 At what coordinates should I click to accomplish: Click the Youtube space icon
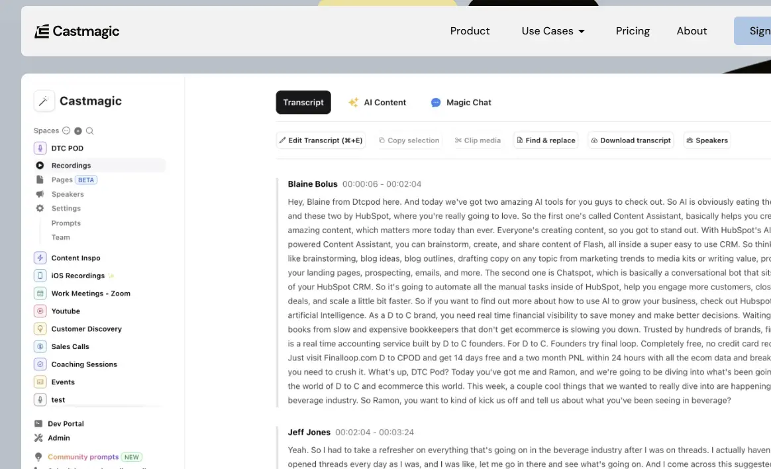(40, 311)
